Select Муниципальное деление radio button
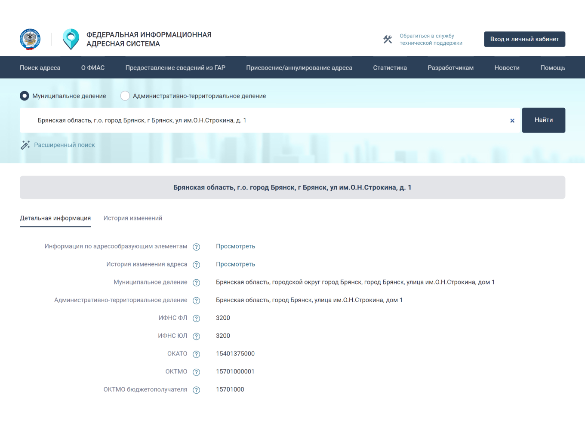Viewport: 585px width, 422px height. click(25, 96)
